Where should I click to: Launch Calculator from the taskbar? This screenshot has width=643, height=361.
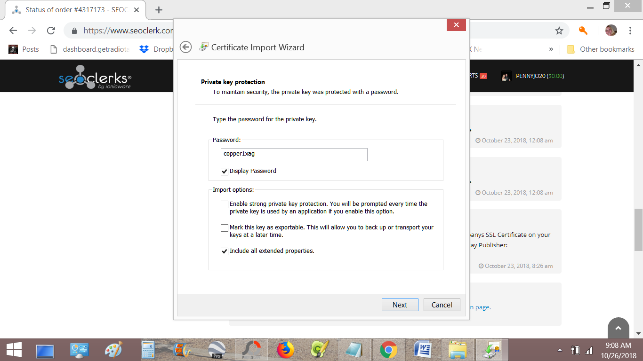(148, 350)
